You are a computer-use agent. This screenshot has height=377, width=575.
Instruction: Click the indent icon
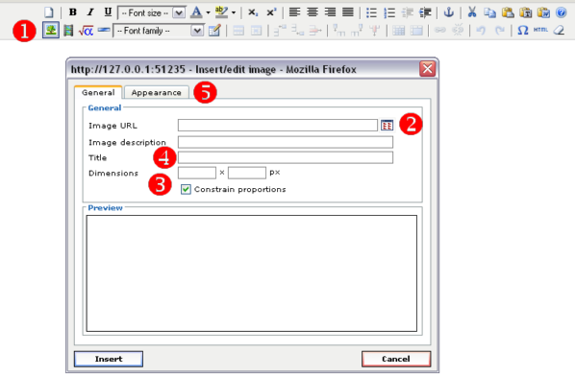point(425,12)
